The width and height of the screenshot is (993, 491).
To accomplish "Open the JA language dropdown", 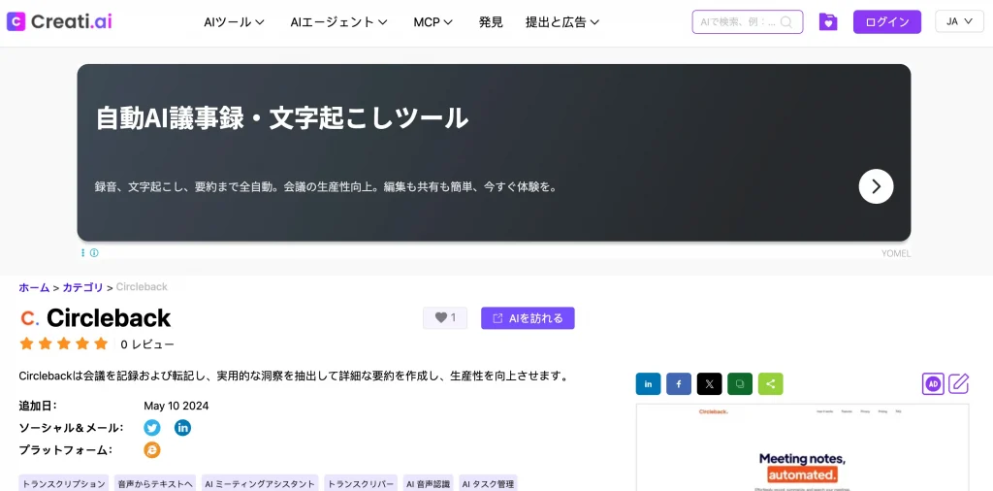I will 959,21.
